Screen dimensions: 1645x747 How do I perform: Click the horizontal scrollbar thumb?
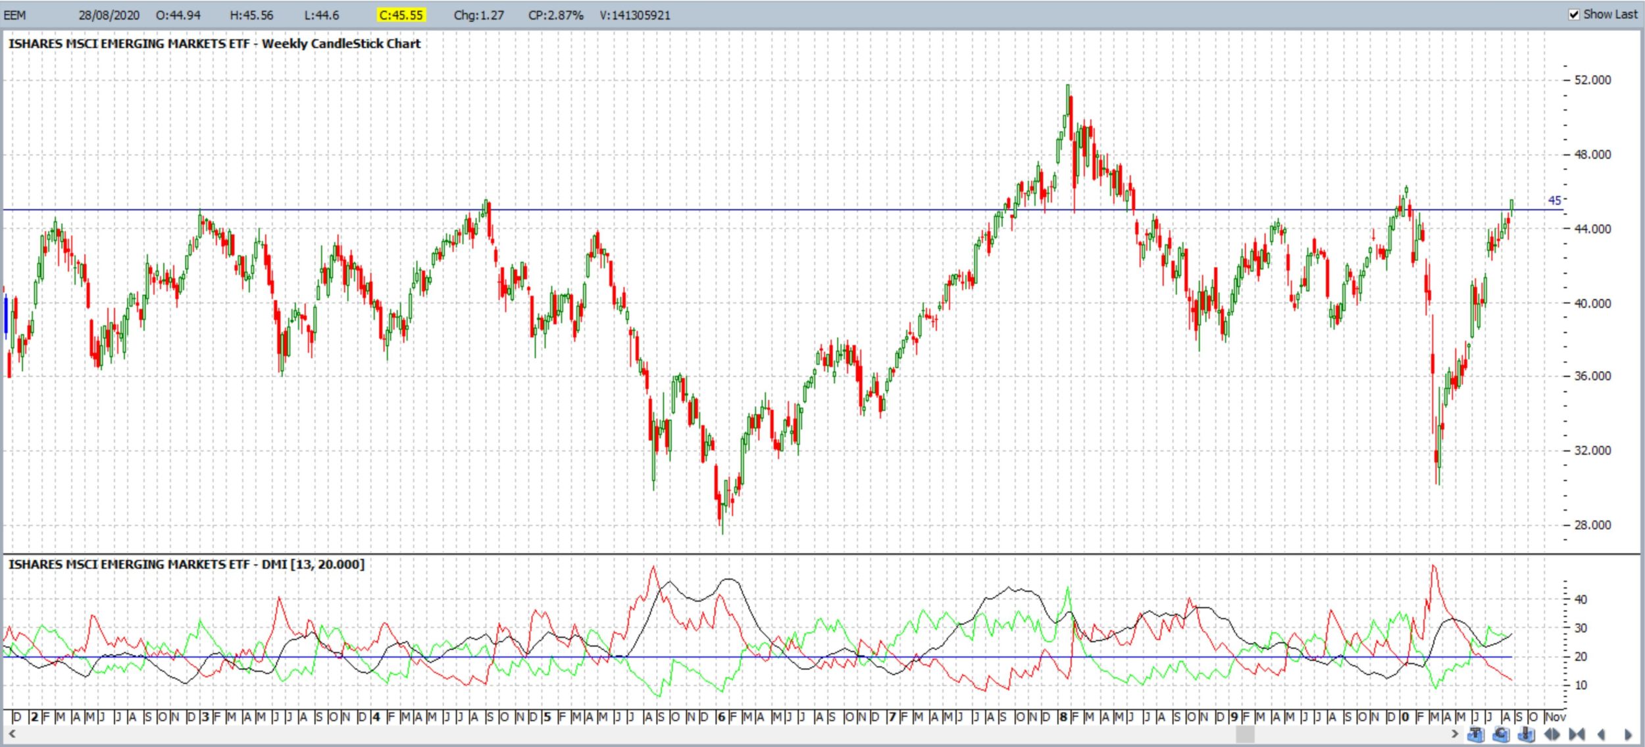coord(1245,733)
